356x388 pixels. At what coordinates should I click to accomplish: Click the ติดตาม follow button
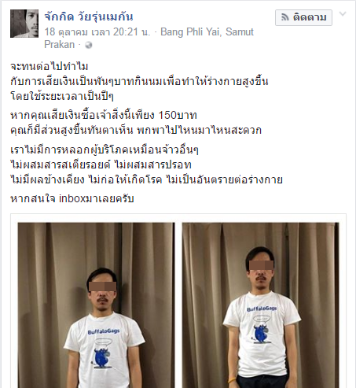(x=303, y=17)
